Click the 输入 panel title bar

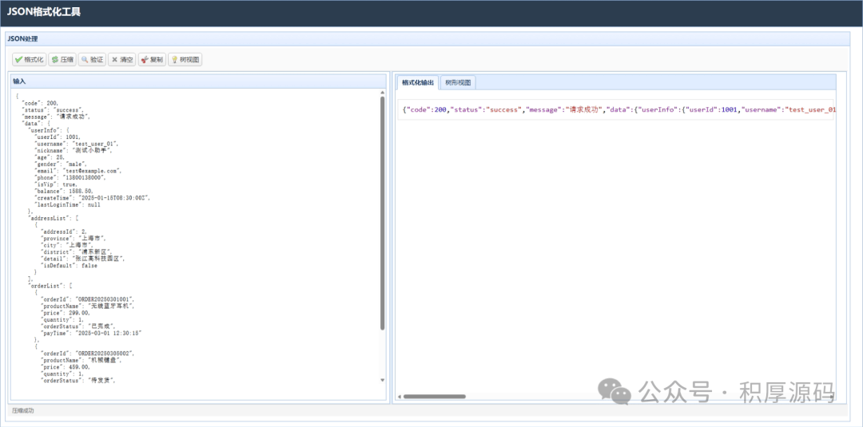pos(19,81)
